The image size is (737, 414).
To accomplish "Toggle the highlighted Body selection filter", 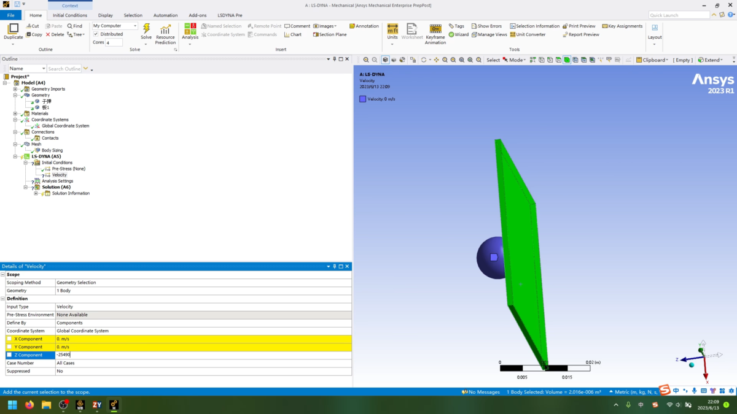I will tap(567, 60).
